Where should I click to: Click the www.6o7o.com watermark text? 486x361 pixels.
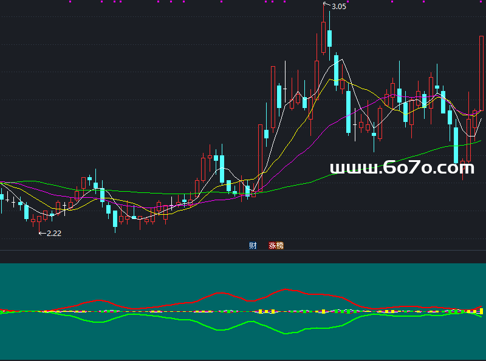[x=402, y=168]
